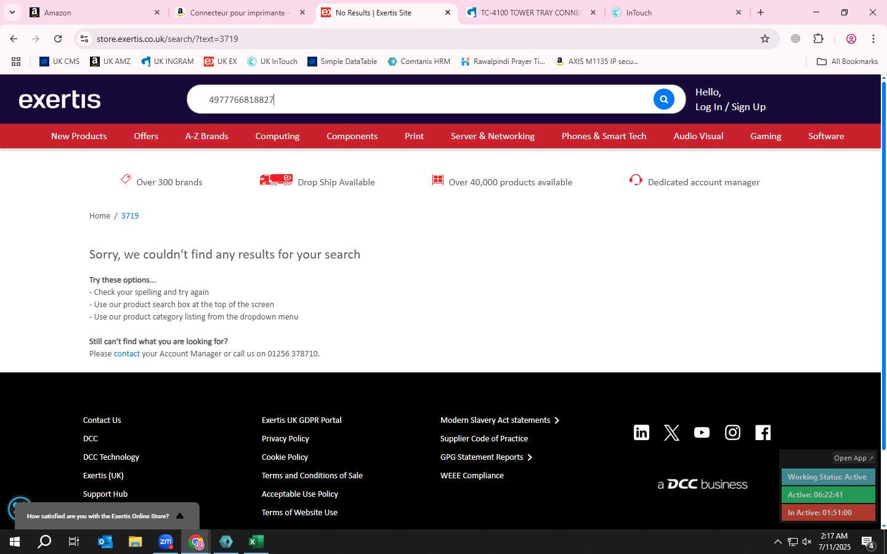Open Exertis LinkedIn page icon
Viewport: 887px width, 554px height.
click(641, 432)
